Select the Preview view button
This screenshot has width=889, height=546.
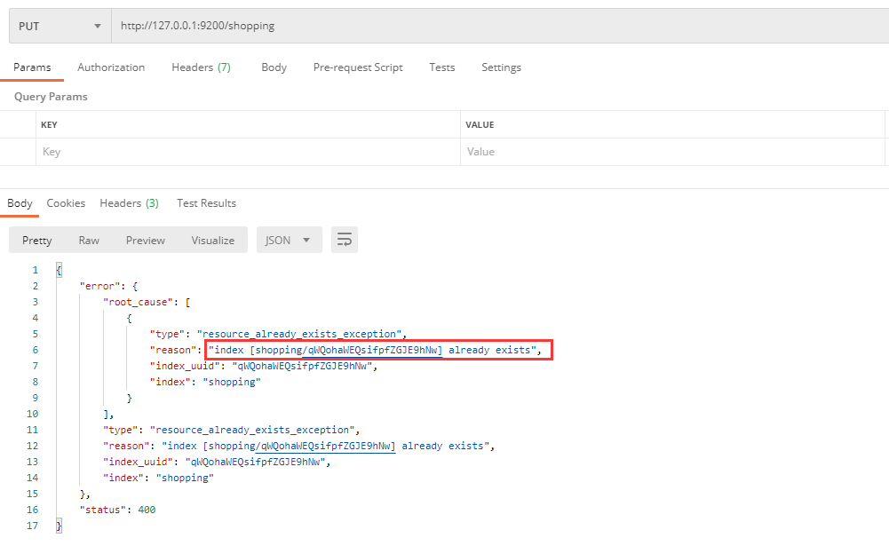click(145, 241)
